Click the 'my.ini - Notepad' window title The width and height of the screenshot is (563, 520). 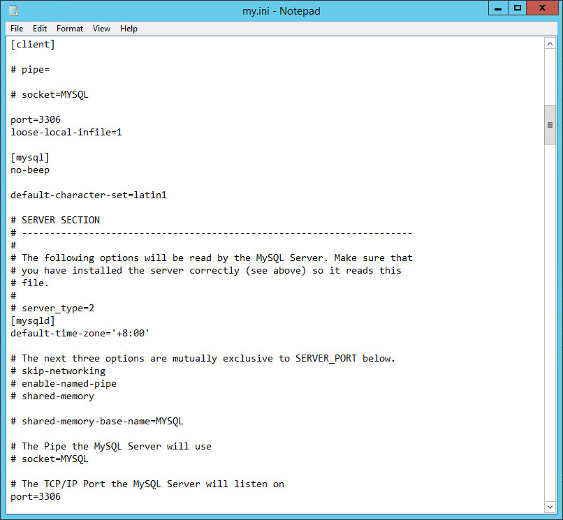coord(281,10)
